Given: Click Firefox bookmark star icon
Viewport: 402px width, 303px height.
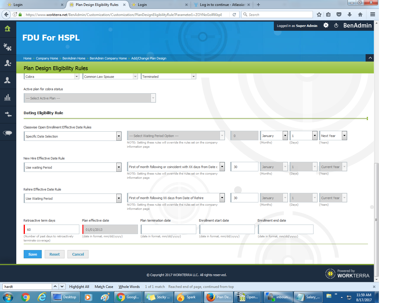Looking at the screenshot, I should pyautogui.click(x=319, y=14).
